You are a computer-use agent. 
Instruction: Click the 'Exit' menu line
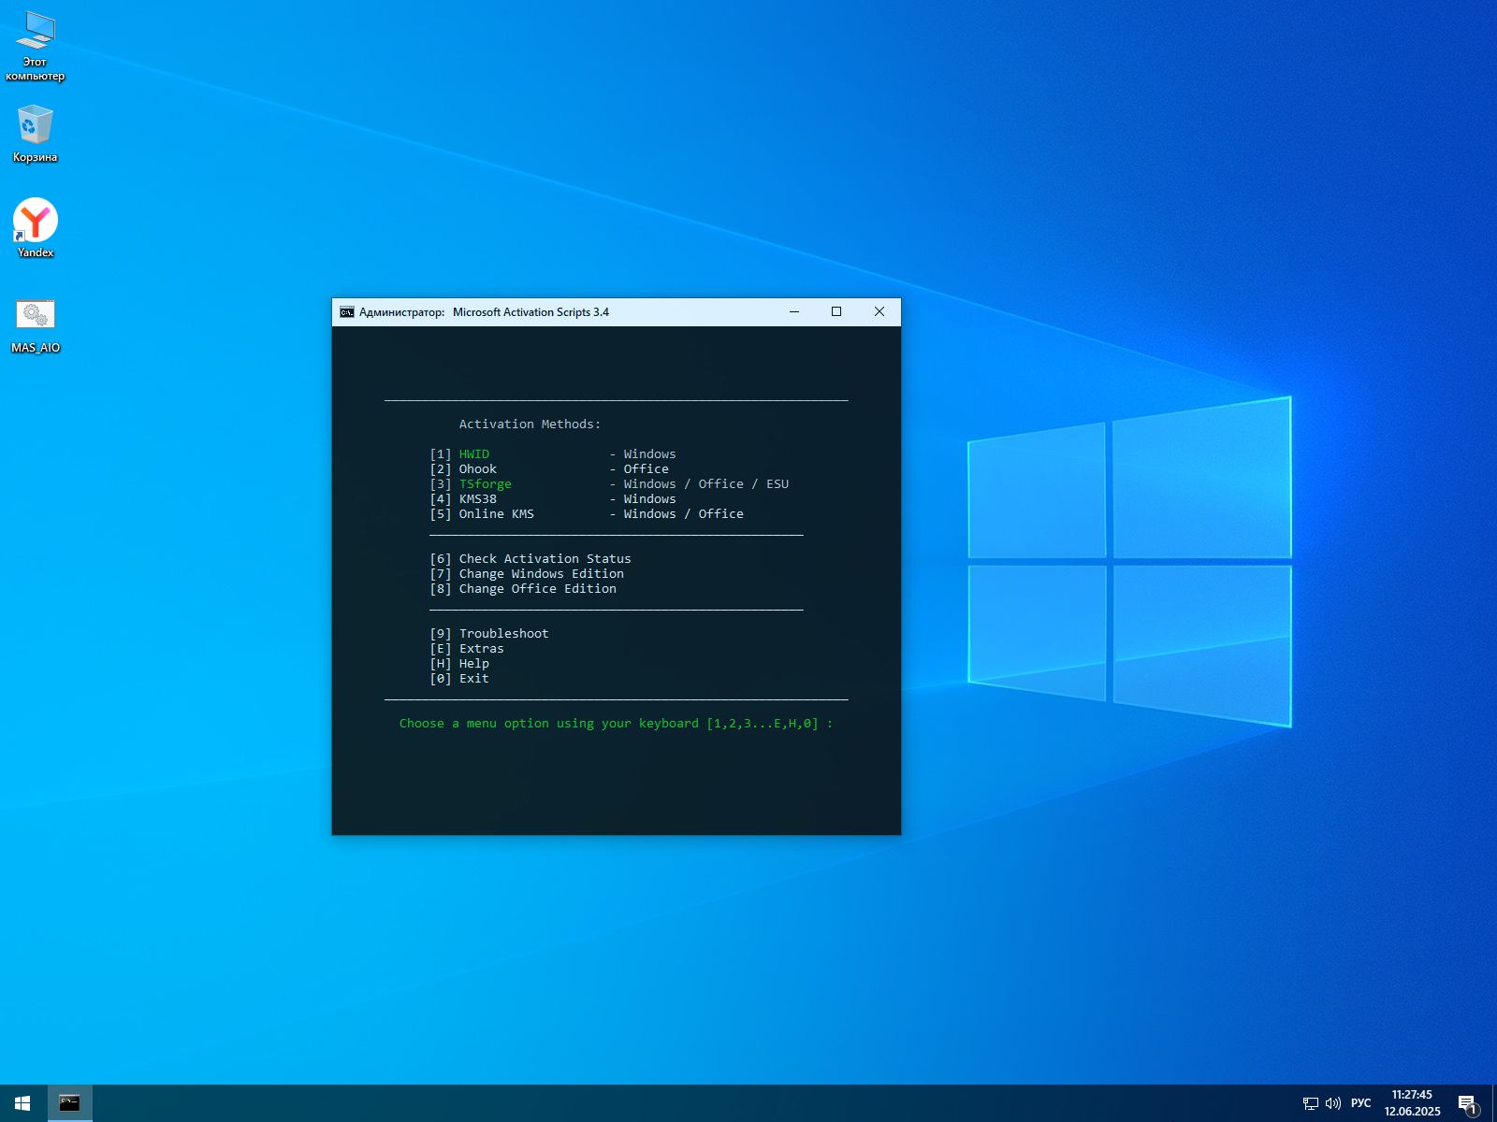(x=459, y=679)
